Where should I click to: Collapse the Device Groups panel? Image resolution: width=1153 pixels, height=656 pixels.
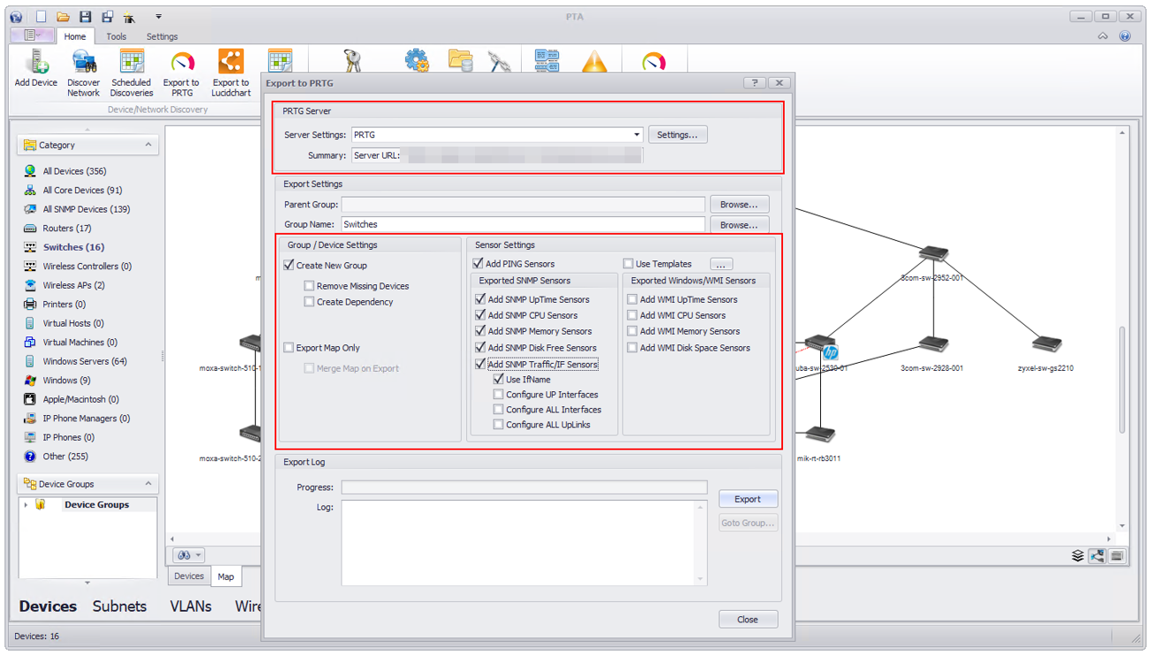click(x=147, y=483)
